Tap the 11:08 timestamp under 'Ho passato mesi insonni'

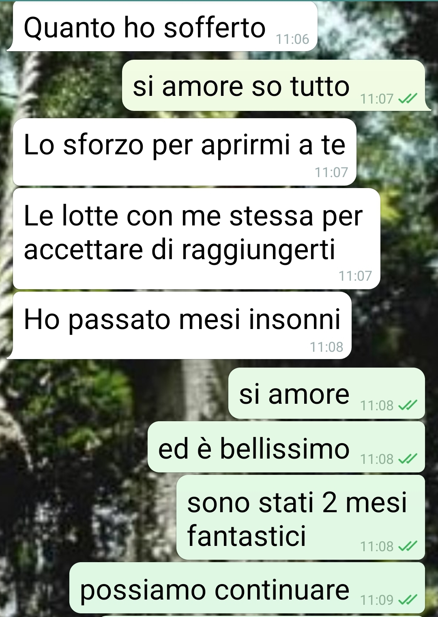326,347
